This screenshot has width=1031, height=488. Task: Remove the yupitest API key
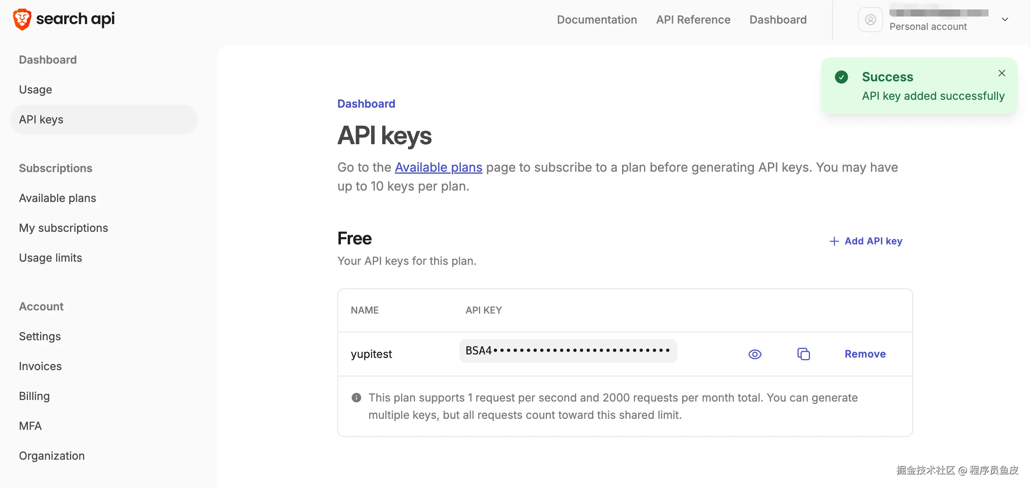click(865, 354)
